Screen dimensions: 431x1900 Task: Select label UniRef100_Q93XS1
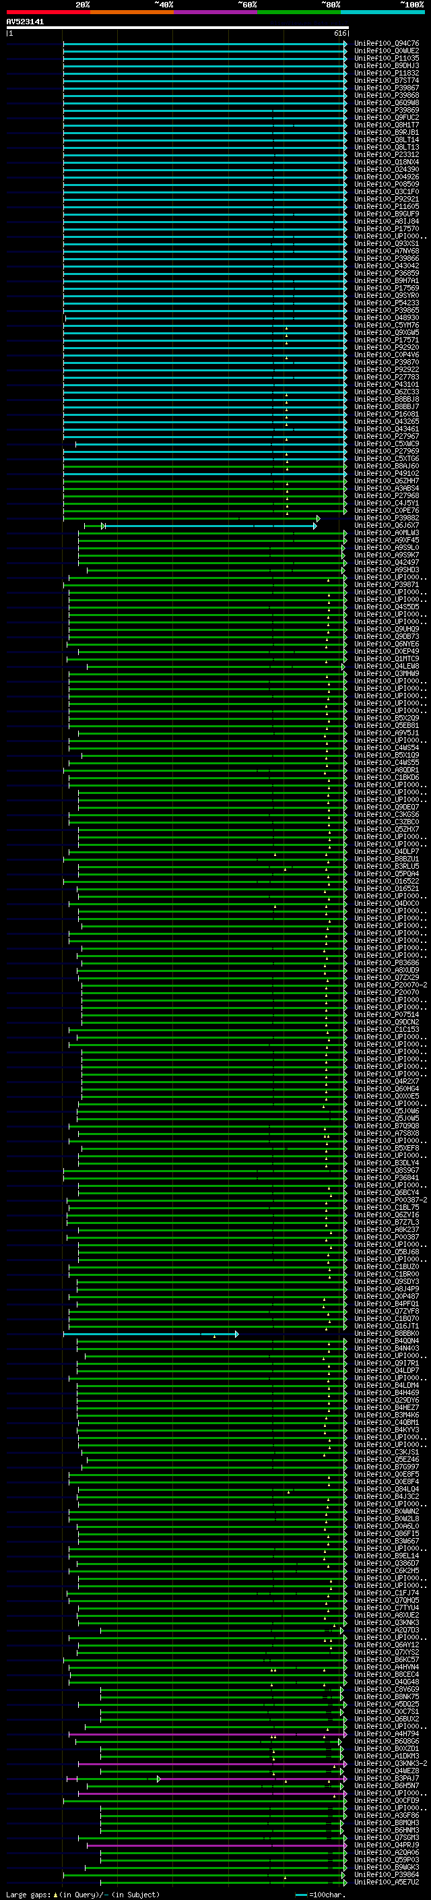pyautogui.click(x=387, y=244)
